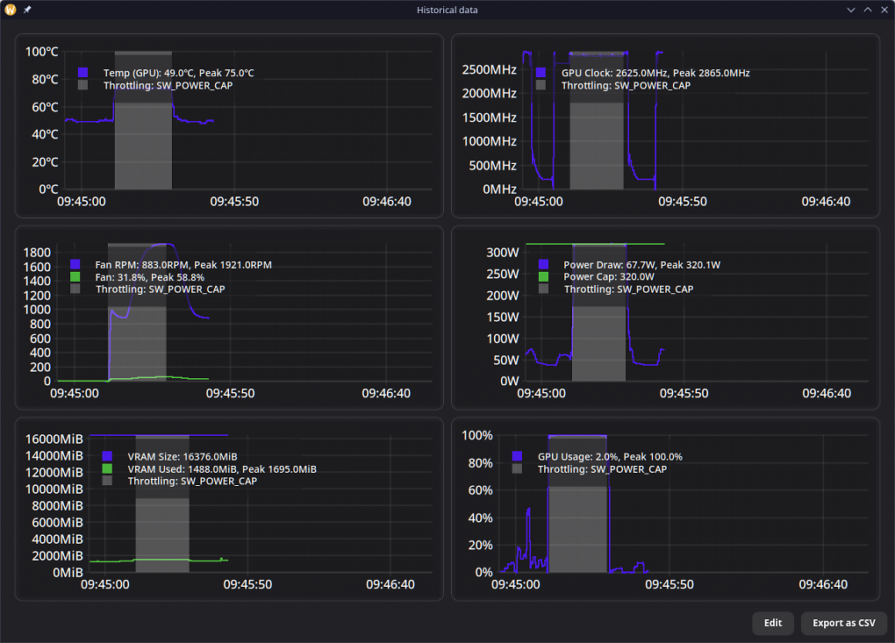Click the purple Temp (GPU) legend swatch
This screenshot has height=643, width=895.
[x=82, y=73]
